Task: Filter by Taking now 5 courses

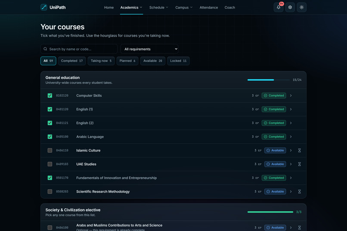Action: click(101, 61)
